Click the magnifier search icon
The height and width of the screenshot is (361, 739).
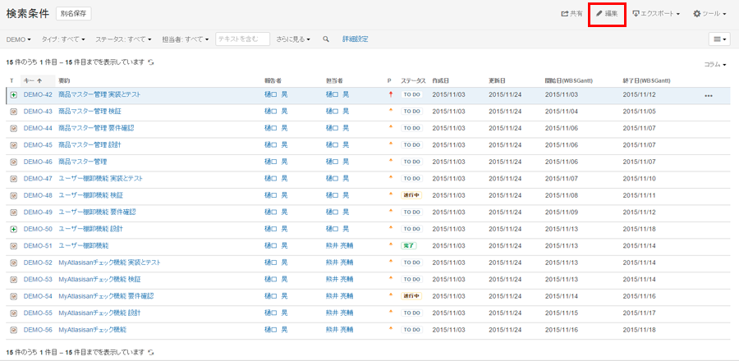[326, 39]
